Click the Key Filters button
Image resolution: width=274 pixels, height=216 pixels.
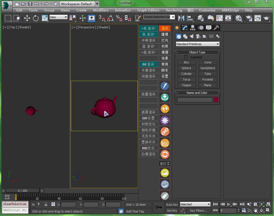click(198, 210)
